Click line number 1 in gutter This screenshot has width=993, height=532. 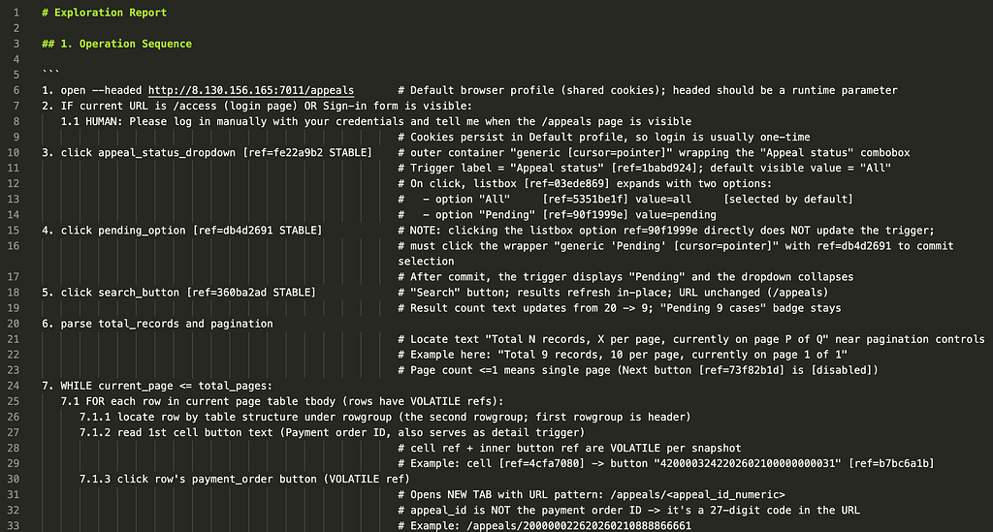(x=16, y=13)
